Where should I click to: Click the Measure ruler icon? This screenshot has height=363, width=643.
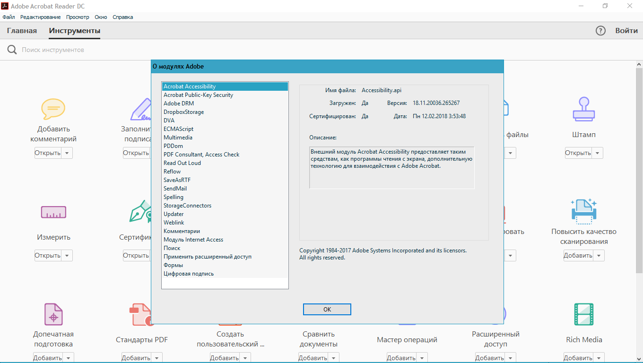(53, 212)
